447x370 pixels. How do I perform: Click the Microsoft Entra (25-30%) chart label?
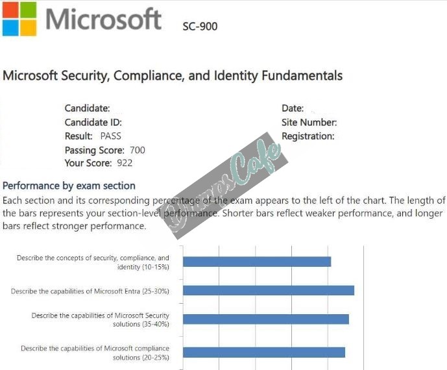click(x=90, y=291)
